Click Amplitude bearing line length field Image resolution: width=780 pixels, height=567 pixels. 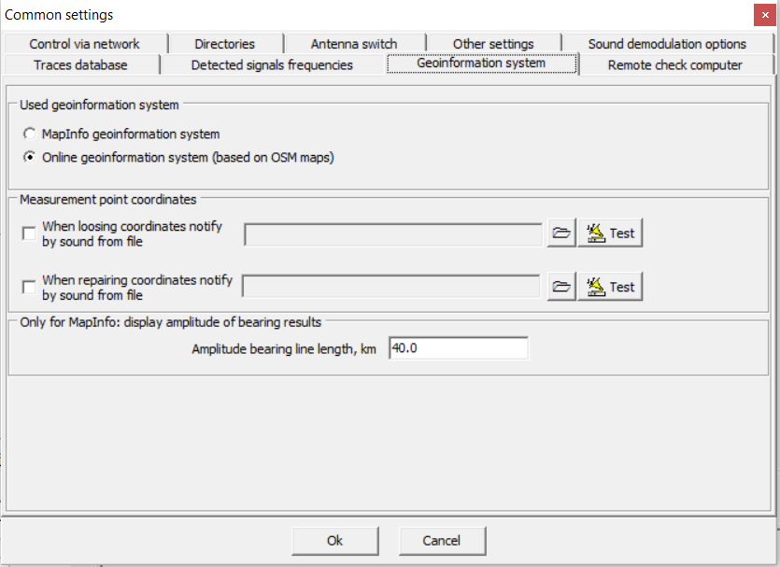point(458,348)
